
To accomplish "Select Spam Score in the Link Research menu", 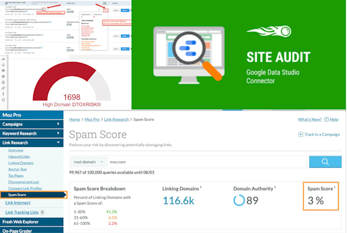I will point(33,195).
